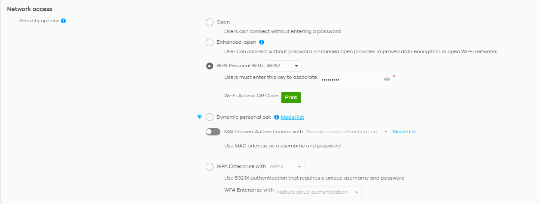Click the Enhanced-open info icon

[x=262, y=42]
